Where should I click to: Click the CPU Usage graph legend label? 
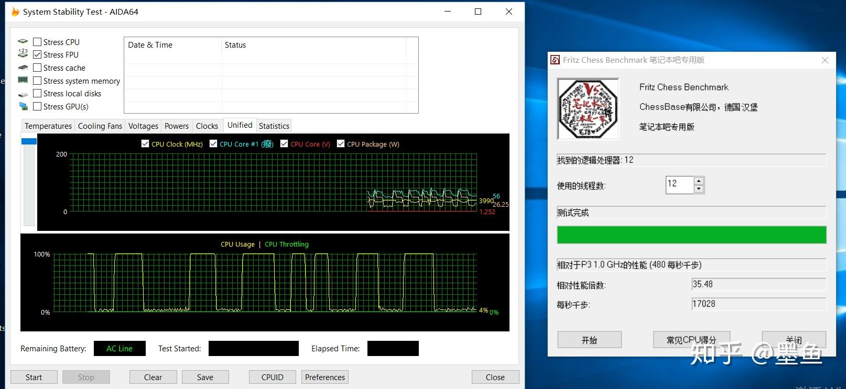[237, 244]
